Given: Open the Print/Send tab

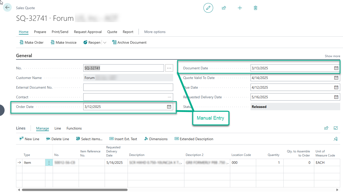Looking at the screenshot, I should tap(60, 32).
